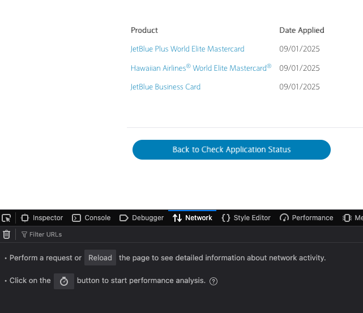The height and width of the screenshot is (313, 363).
Task: Clear the network log with trash icon
Action: click(7, 234)
